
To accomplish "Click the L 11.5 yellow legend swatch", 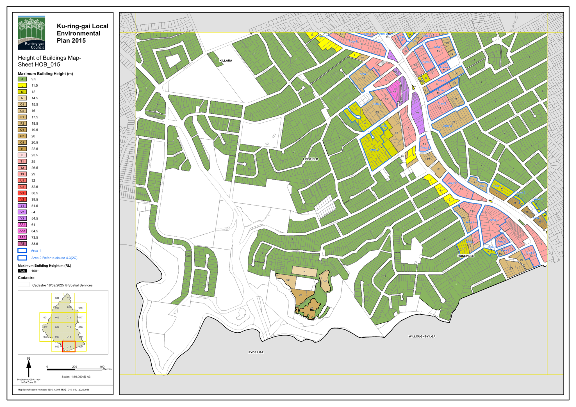I will (x=22, y=86).
